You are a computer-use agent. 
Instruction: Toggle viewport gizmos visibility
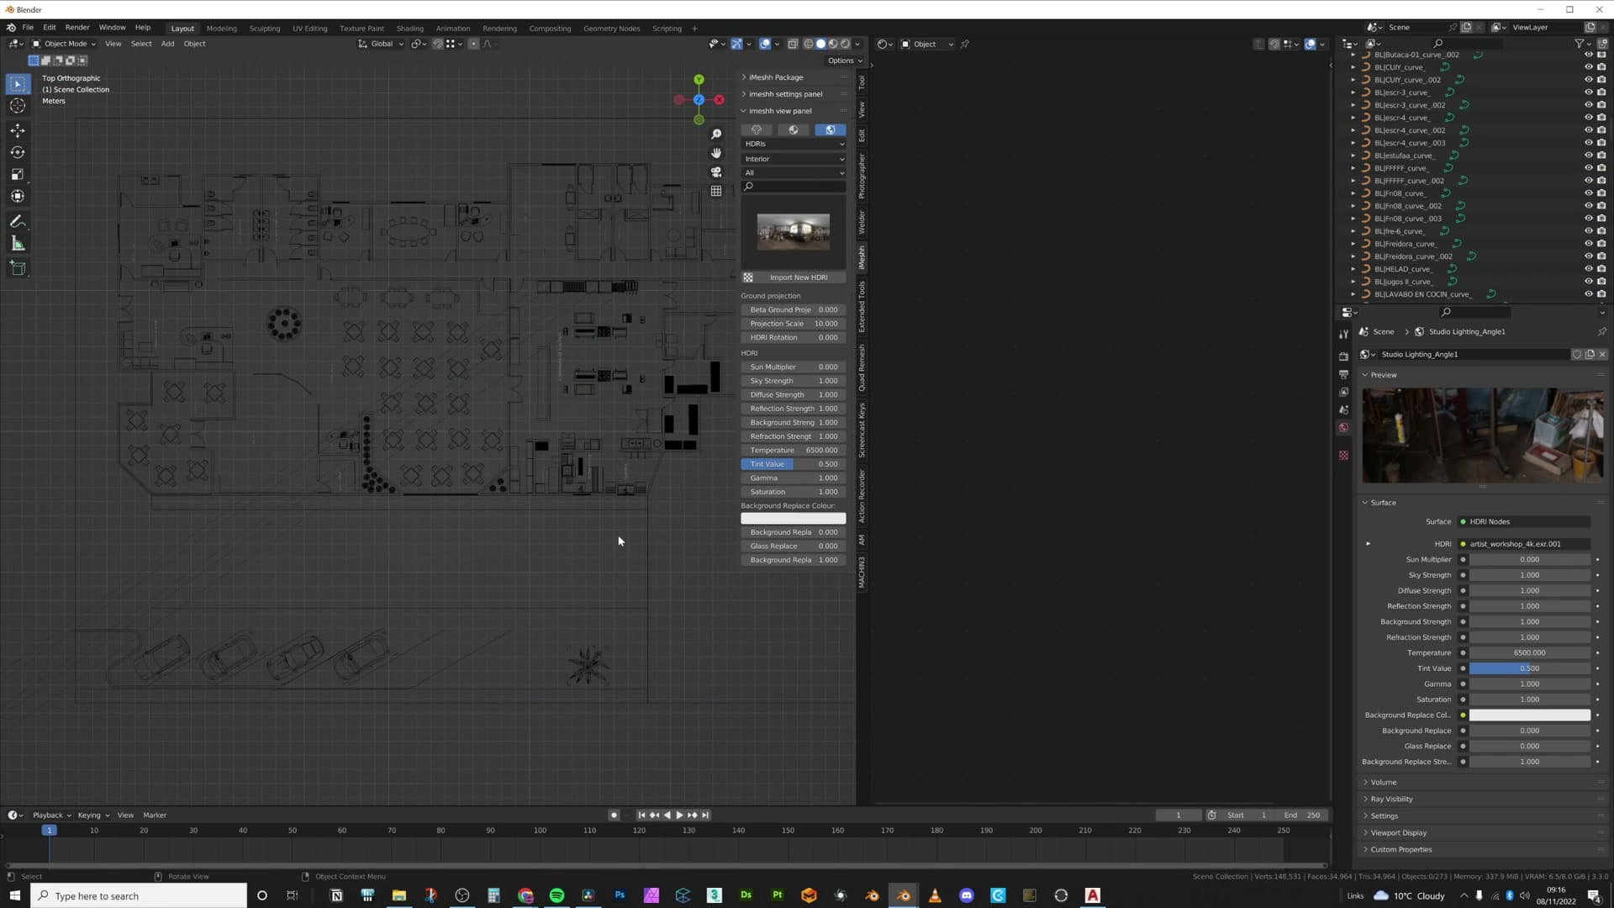tap(736, 45)
